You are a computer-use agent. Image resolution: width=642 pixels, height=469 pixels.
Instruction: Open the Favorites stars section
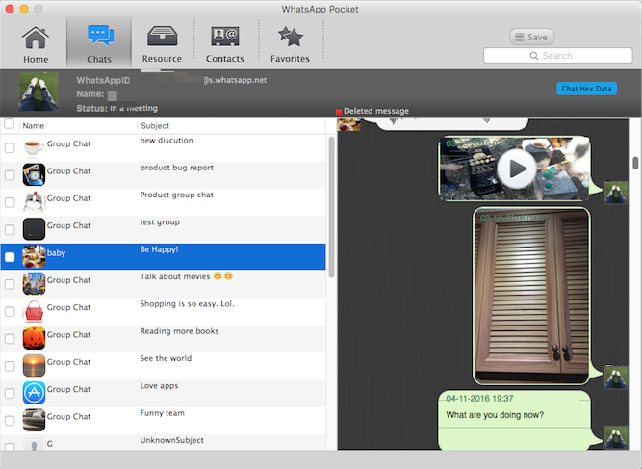[290, 44]
